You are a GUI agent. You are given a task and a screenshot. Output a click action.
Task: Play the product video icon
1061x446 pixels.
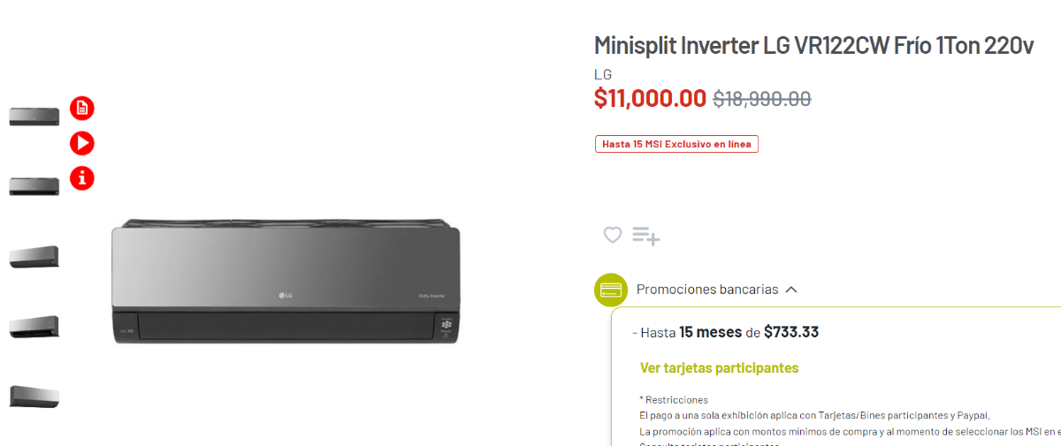click(82, 143)
